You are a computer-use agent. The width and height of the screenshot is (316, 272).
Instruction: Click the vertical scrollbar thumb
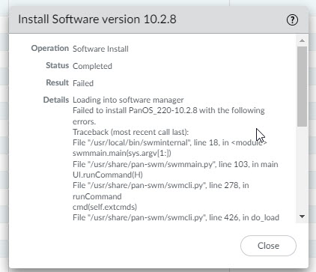[x=302, y=86]
